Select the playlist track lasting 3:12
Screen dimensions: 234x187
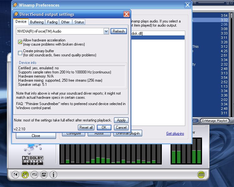(x=210, y=47)
